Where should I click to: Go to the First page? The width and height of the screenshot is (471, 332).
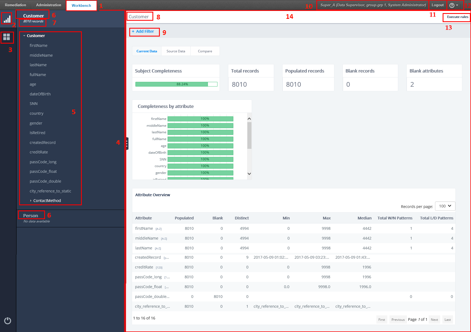coord(382,320)
